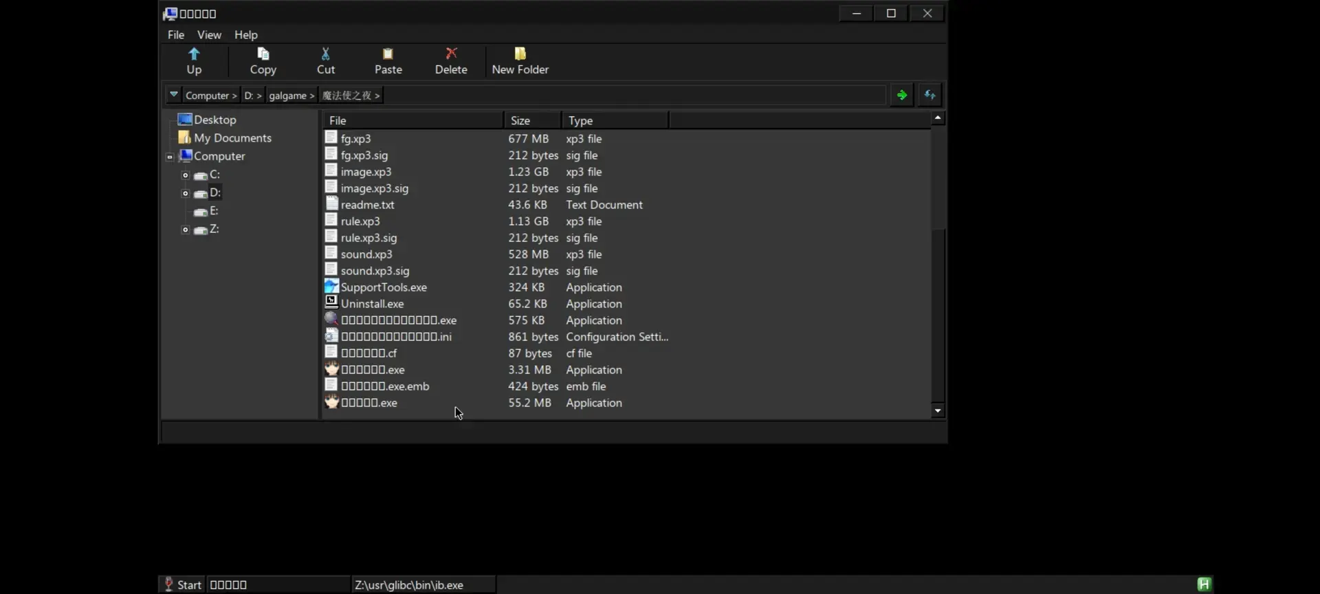Screen dimensions: 1320x594
Task: Expand the C: drive node
Action: (185, 175)
